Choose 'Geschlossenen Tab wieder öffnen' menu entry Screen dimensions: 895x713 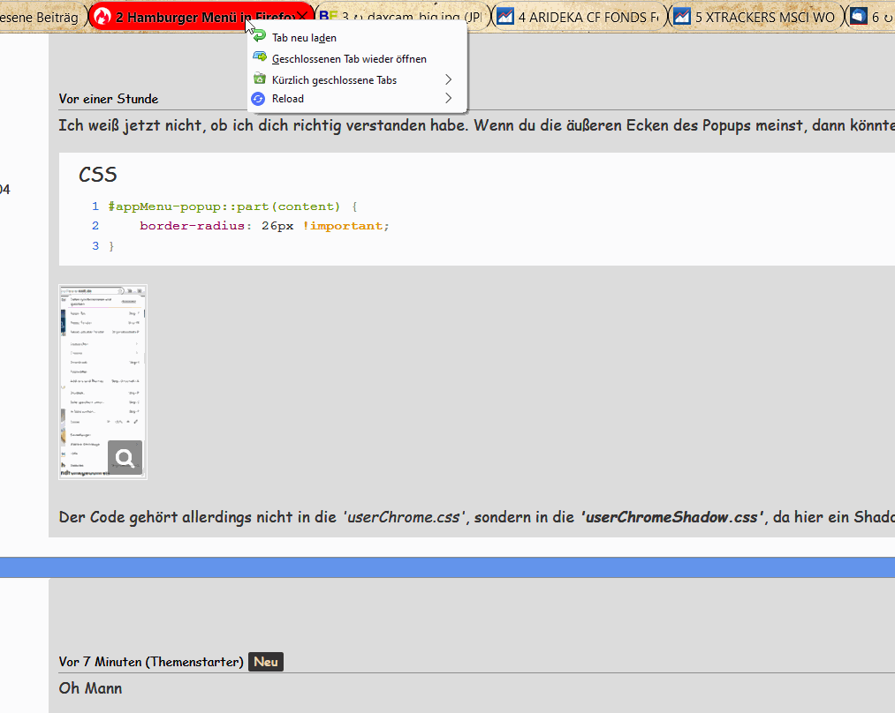[x=349, y=58]
